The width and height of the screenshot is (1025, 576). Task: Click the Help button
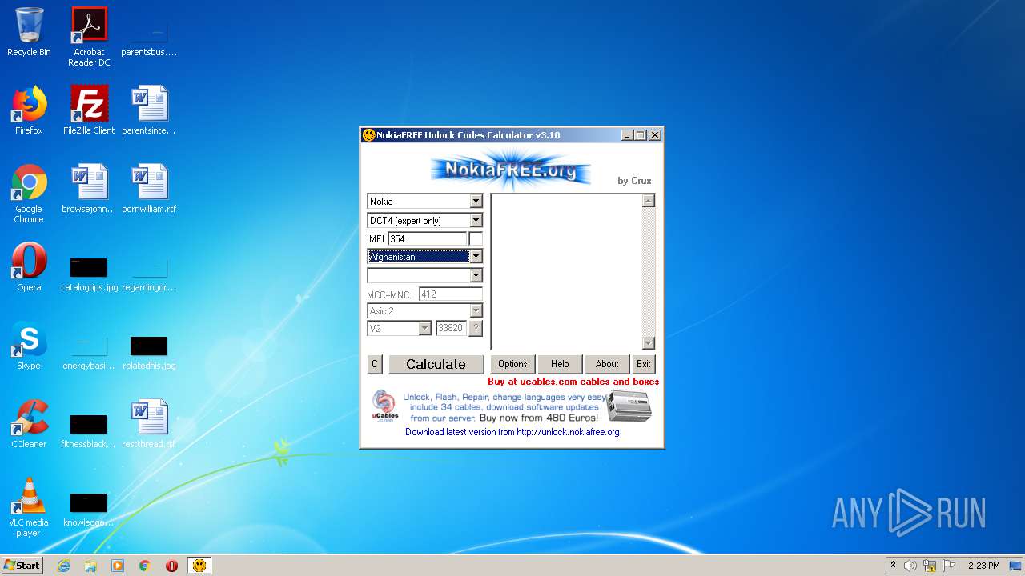tap(560, 364)
